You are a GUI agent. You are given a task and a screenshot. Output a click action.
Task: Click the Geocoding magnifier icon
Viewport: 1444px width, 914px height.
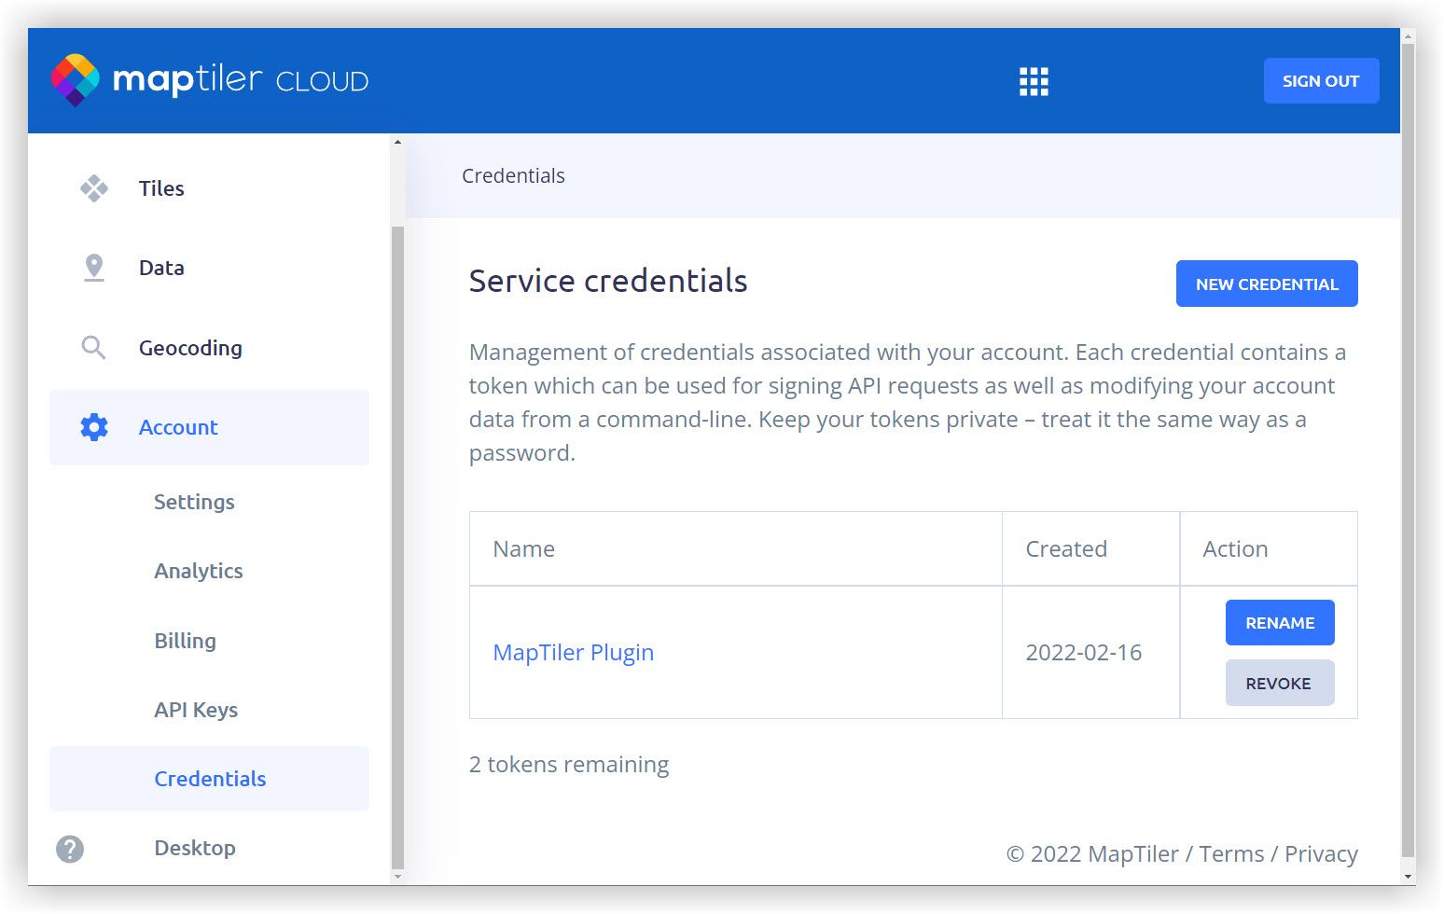93,348
